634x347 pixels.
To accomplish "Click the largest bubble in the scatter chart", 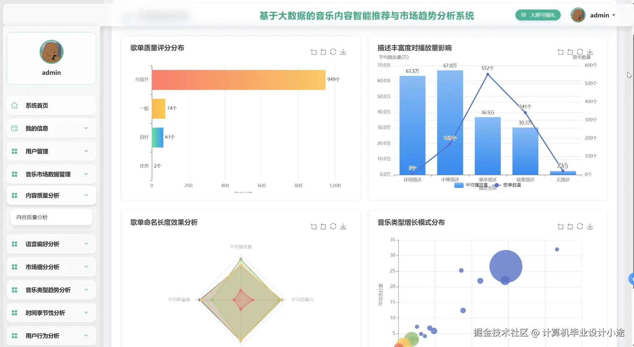I will coord(506,266).
